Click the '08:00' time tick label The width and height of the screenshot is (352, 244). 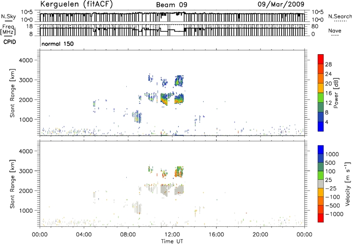[x=128, y=235]
